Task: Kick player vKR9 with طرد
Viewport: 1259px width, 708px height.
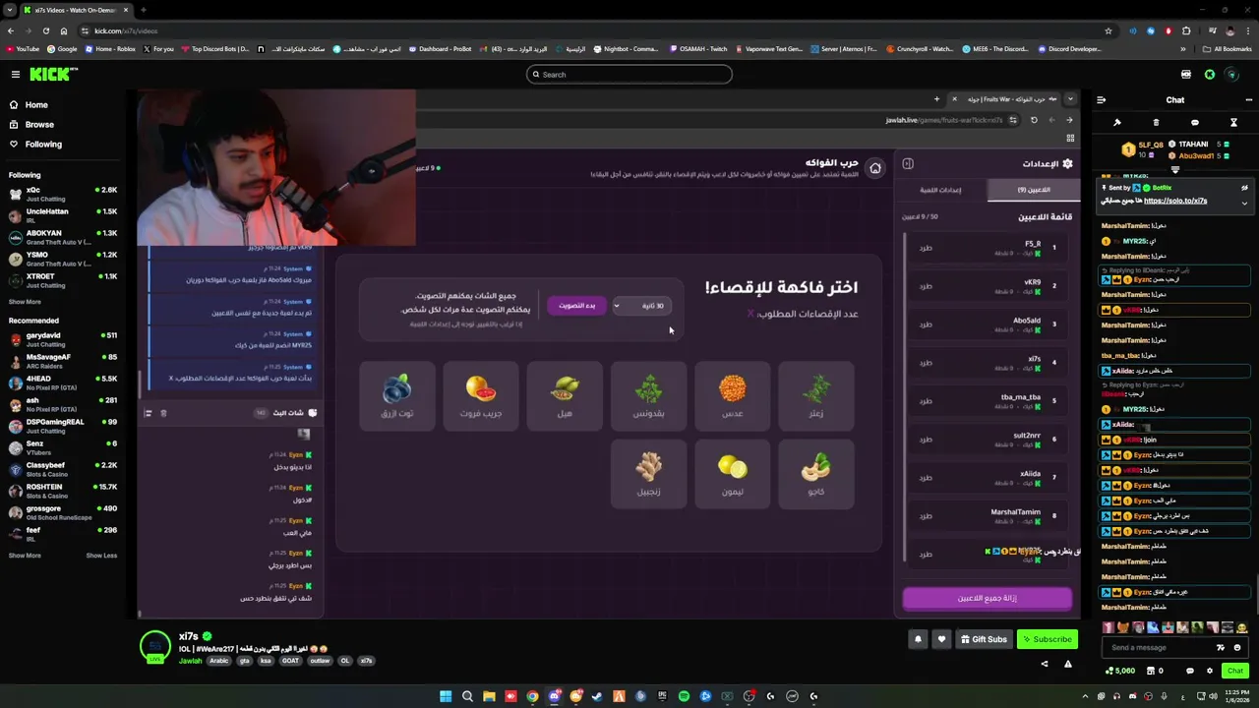Action: [926, 286]
